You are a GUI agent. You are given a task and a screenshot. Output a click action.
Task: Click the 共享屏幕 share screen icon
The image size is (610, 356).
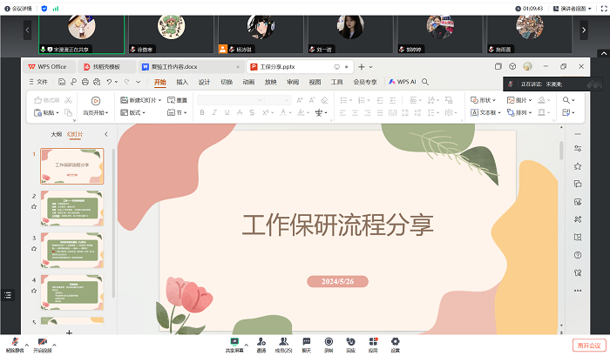pyautogui.click(x=234, y=341)
